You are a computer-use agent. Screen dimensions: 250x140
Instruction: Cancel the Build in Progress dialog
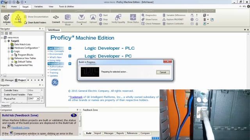click(x=163, y=72)
